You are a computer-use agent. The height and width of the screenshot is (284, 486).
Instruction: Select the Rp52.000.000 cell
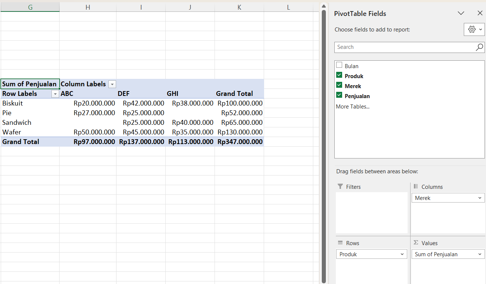(239, 113)
